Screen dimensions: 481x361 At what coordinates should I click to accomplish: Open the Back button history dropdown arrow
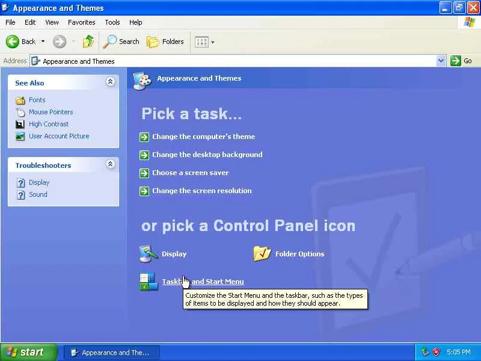(x=43, y=41)
